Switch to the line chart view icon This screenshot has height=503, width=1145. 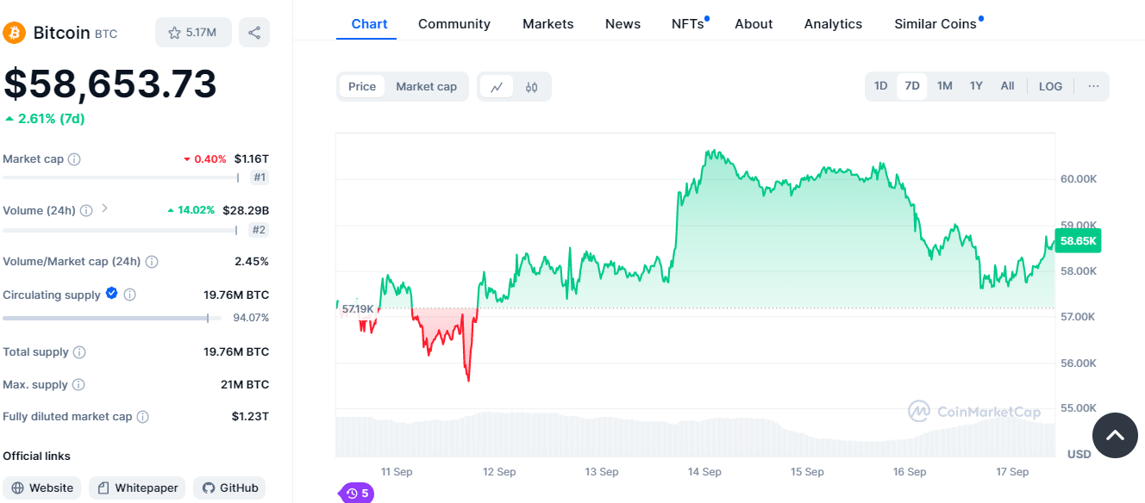tap(497, 87)
